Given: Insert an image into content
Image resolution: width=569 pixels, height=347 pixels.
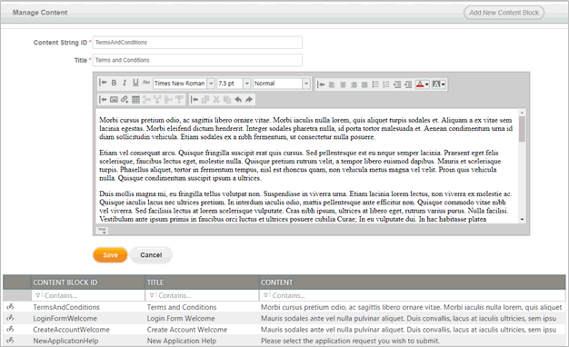Looking at the screenshot, I should [114, 99].
